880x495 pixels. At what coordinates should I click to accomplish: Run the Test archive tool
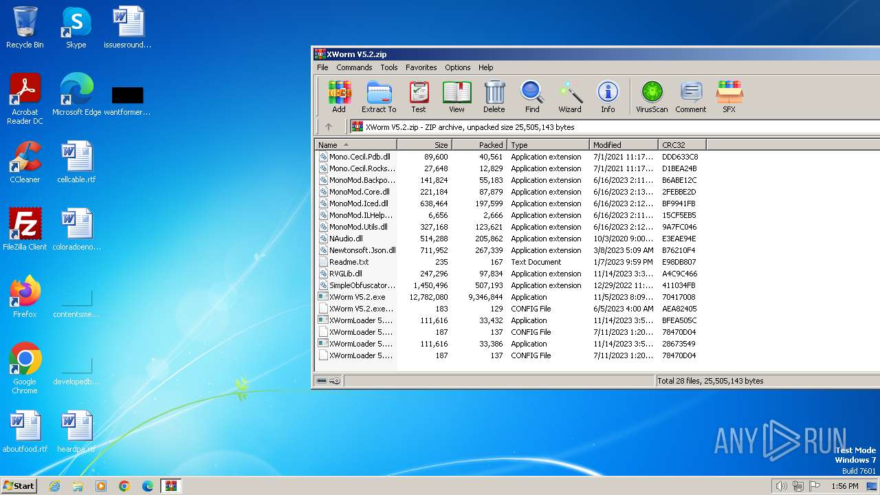[x=419, y=96]
